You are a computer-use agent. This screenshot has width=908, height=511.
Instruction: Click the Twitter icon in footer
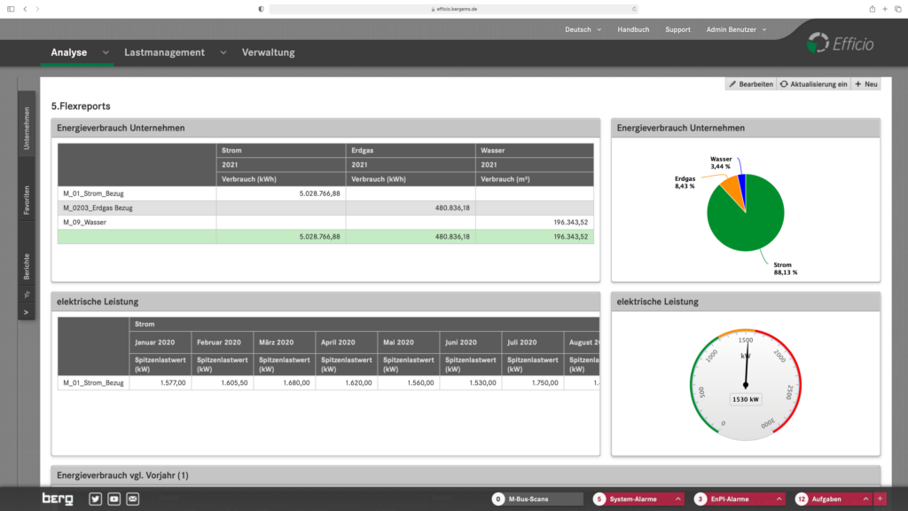point(96,499)
